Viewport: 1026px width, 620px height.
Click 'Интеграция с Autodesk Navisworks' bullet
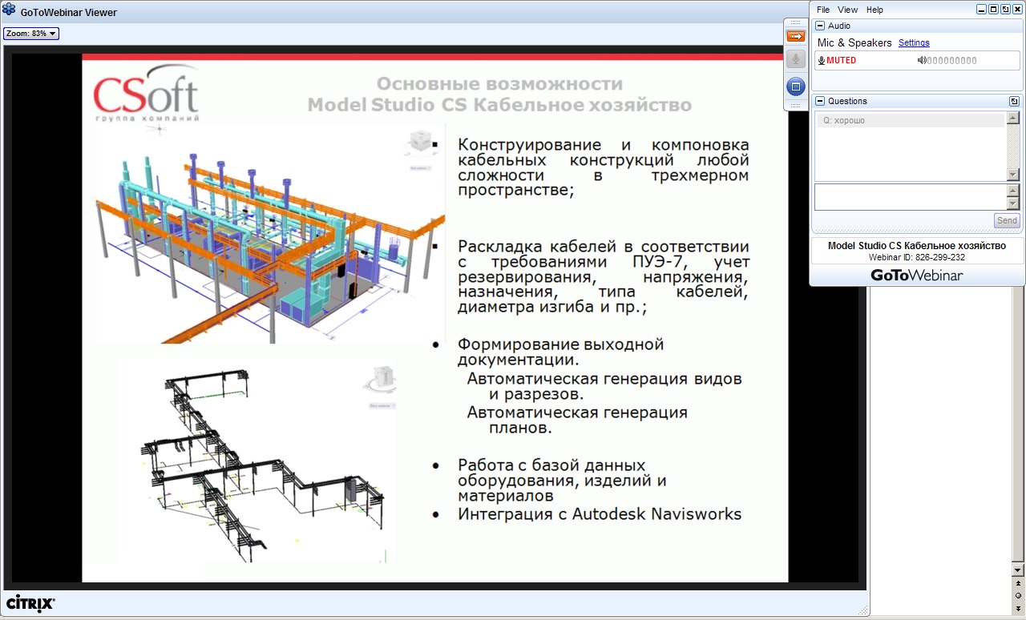(600, 514)
